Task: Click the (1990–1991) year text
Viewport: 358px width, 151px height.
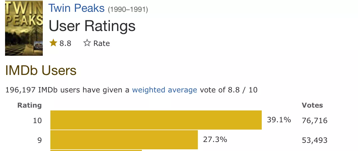Action: click(x=128, y=10)
